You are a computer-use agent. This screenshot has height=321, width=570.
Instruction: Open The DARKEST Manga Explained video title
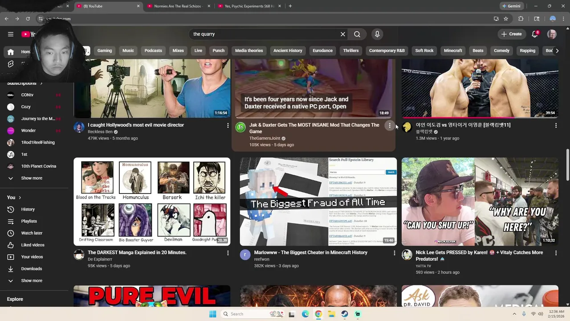[x=137, y=252]
